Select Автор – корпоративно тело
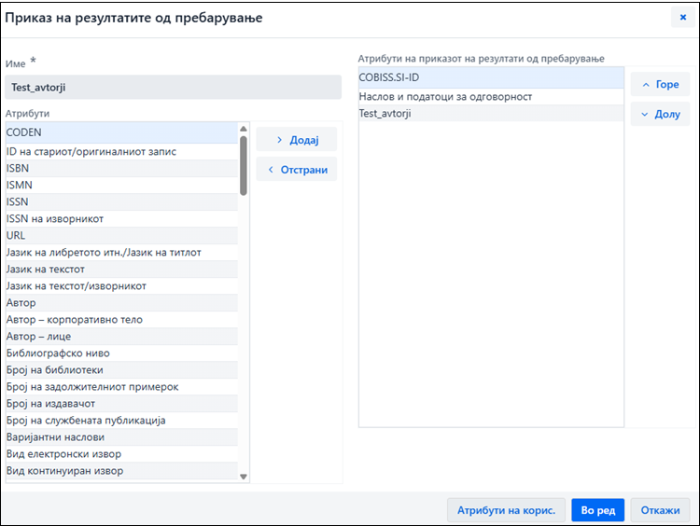This screenshot has height=526, width=700. (122, 320)
